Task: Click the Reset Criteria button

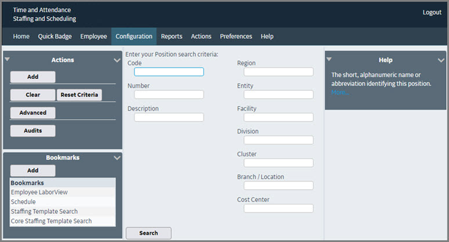Action: 79,95
